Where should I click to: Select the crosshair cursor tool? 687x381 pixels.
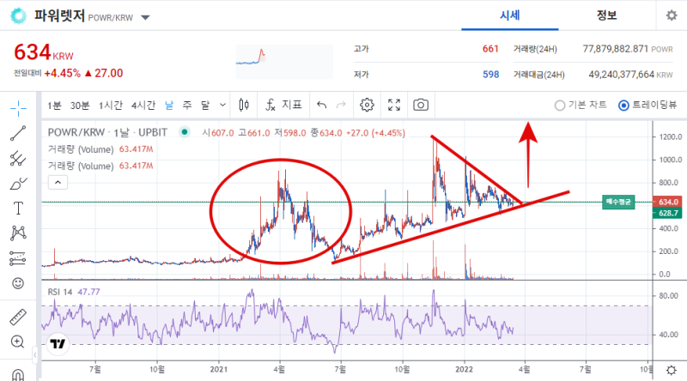[x=18, y=108]
